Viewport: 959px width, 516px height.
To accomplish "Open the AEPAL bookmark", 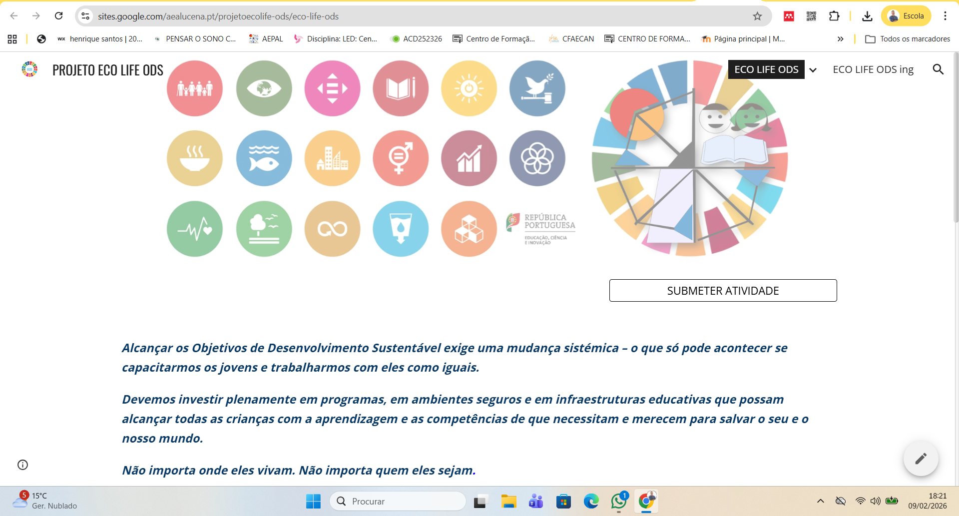I will [266, 39].
